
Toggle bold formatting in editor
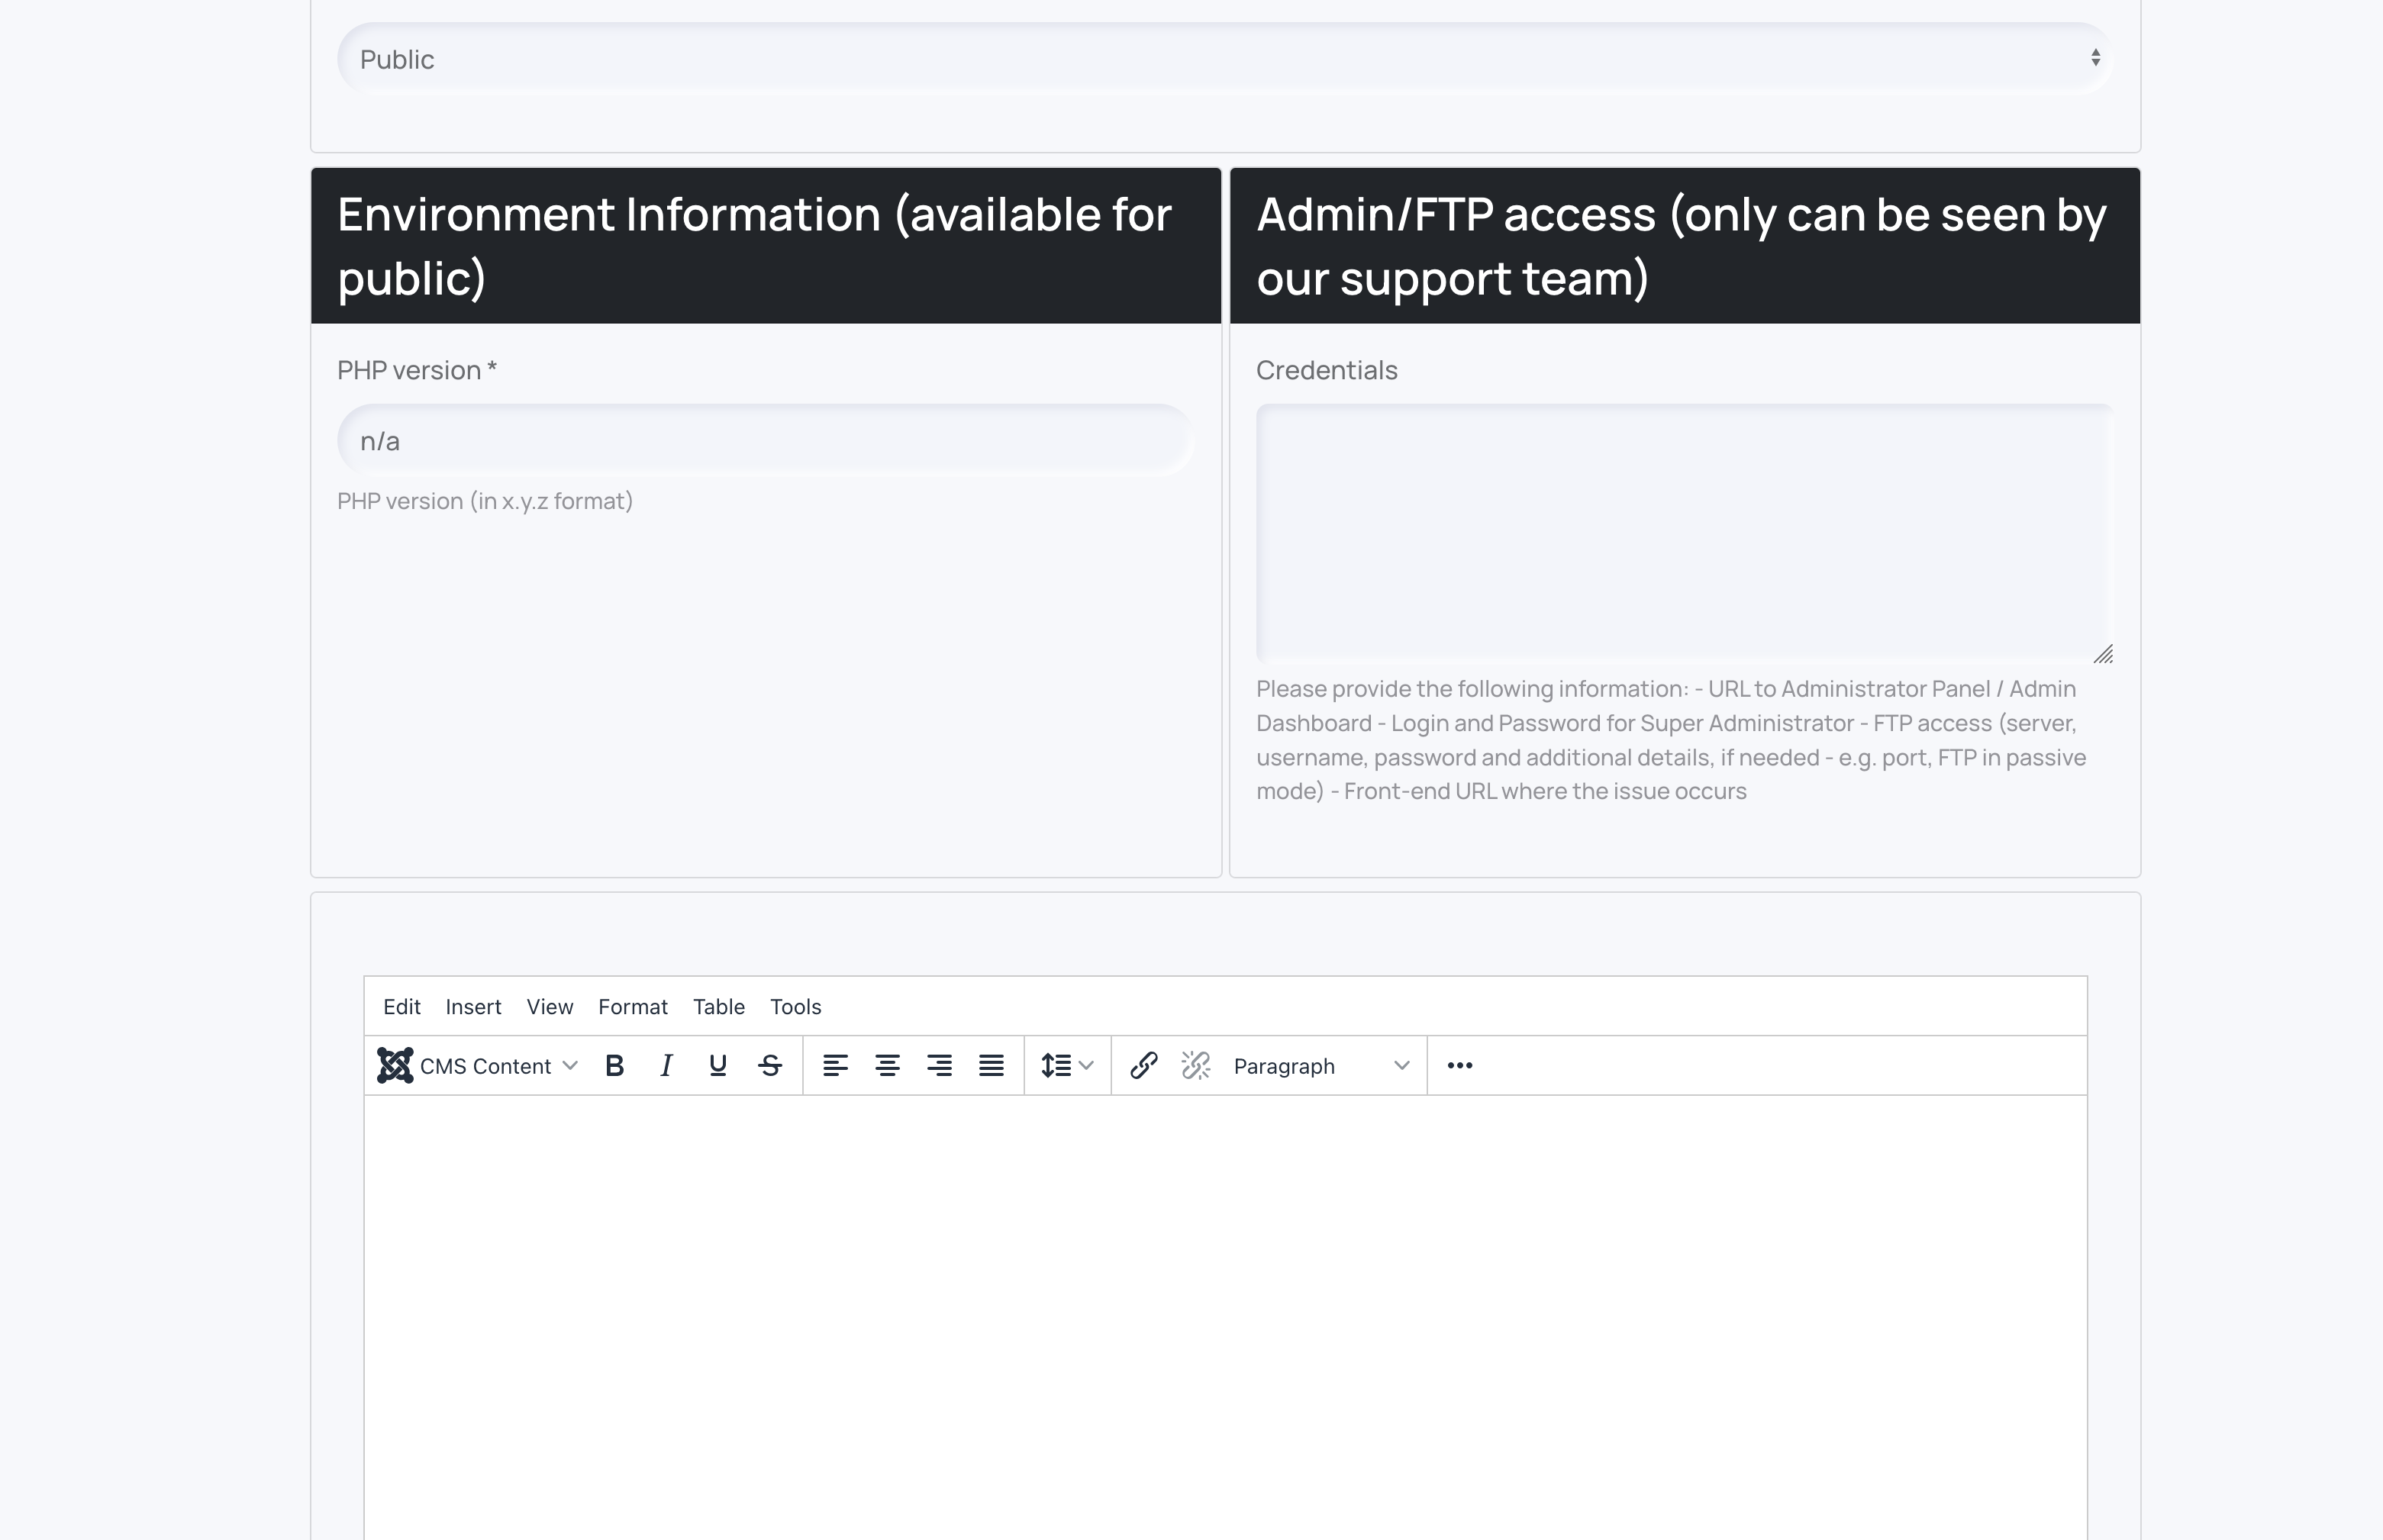point(615,1066)
